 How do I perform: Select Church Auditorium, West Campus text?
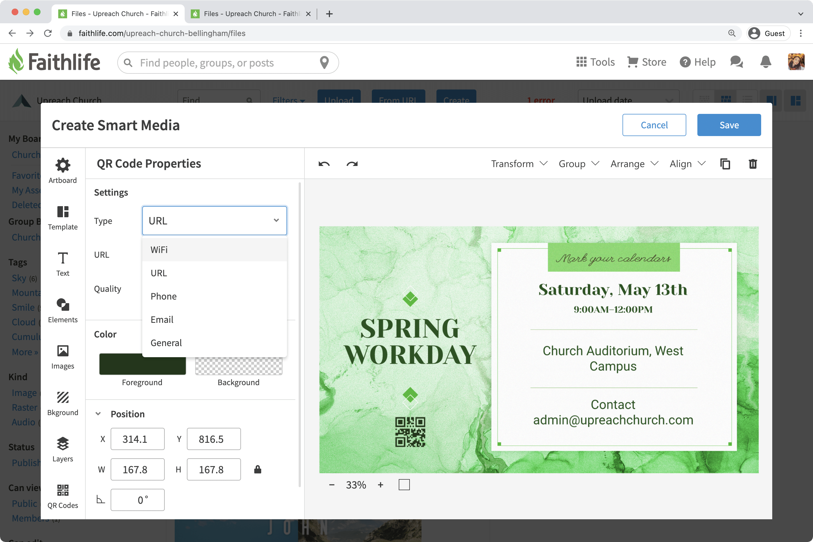[x=613, y=359]
